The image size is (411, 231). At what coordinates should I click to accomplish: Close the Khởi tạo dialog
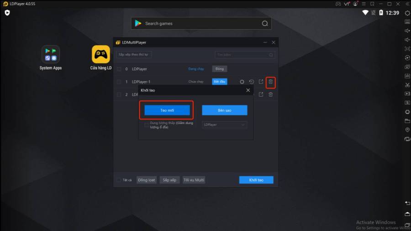248,90
